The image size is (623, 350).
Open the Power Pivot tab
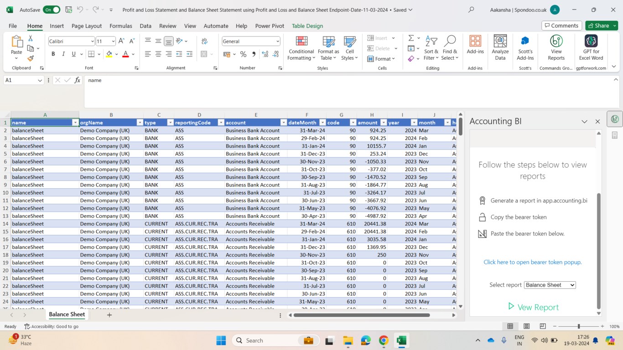click(269, 26)
